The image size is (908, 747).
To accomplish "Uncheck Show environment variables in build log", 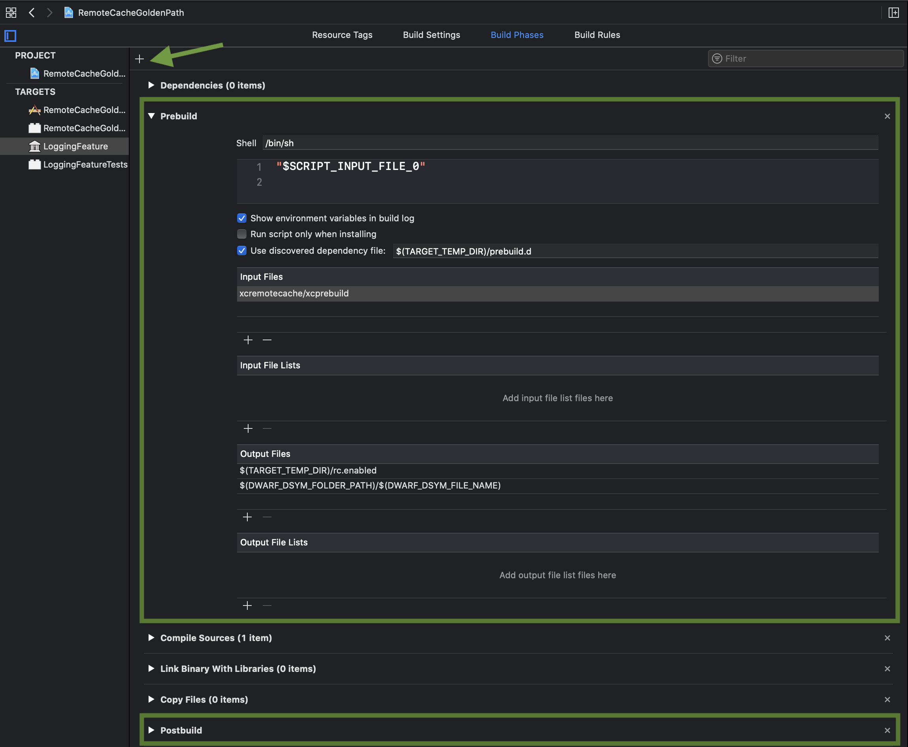I will (x=242, y=218).
